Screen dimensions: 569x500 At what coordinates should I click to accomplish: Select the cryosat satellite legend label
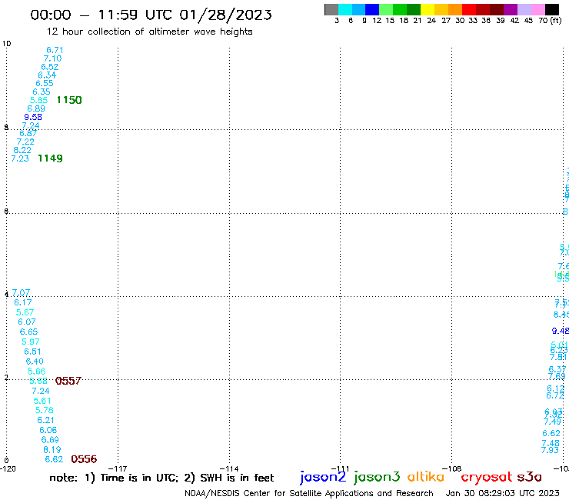487,477
